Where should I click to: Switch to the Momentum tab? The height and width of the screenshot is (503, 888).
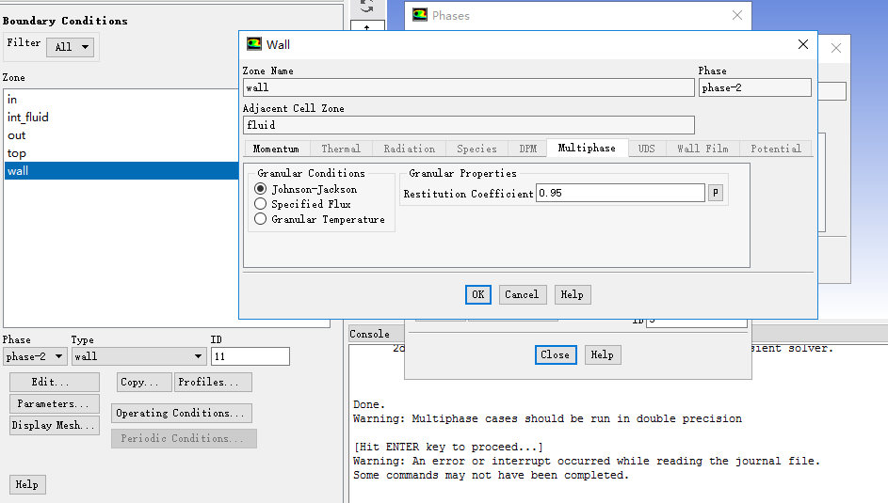click(x=276, y=149)
